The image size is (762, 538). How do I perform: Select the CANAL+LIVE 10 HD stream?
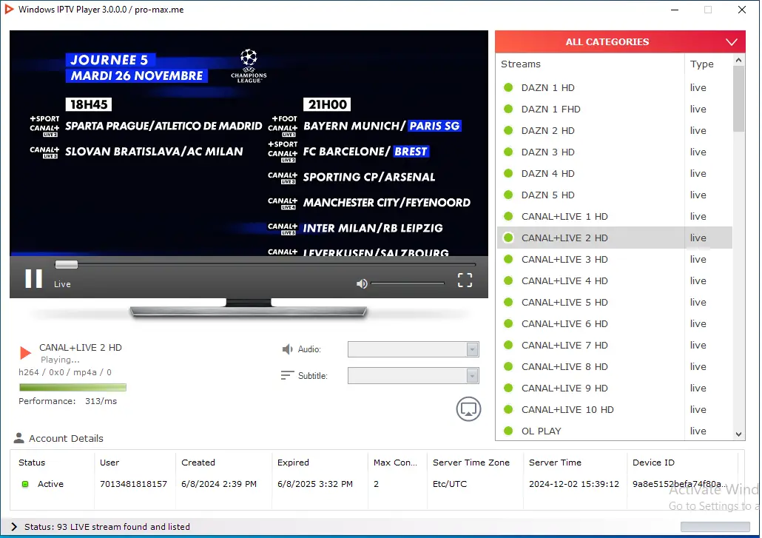click(614, 409)
